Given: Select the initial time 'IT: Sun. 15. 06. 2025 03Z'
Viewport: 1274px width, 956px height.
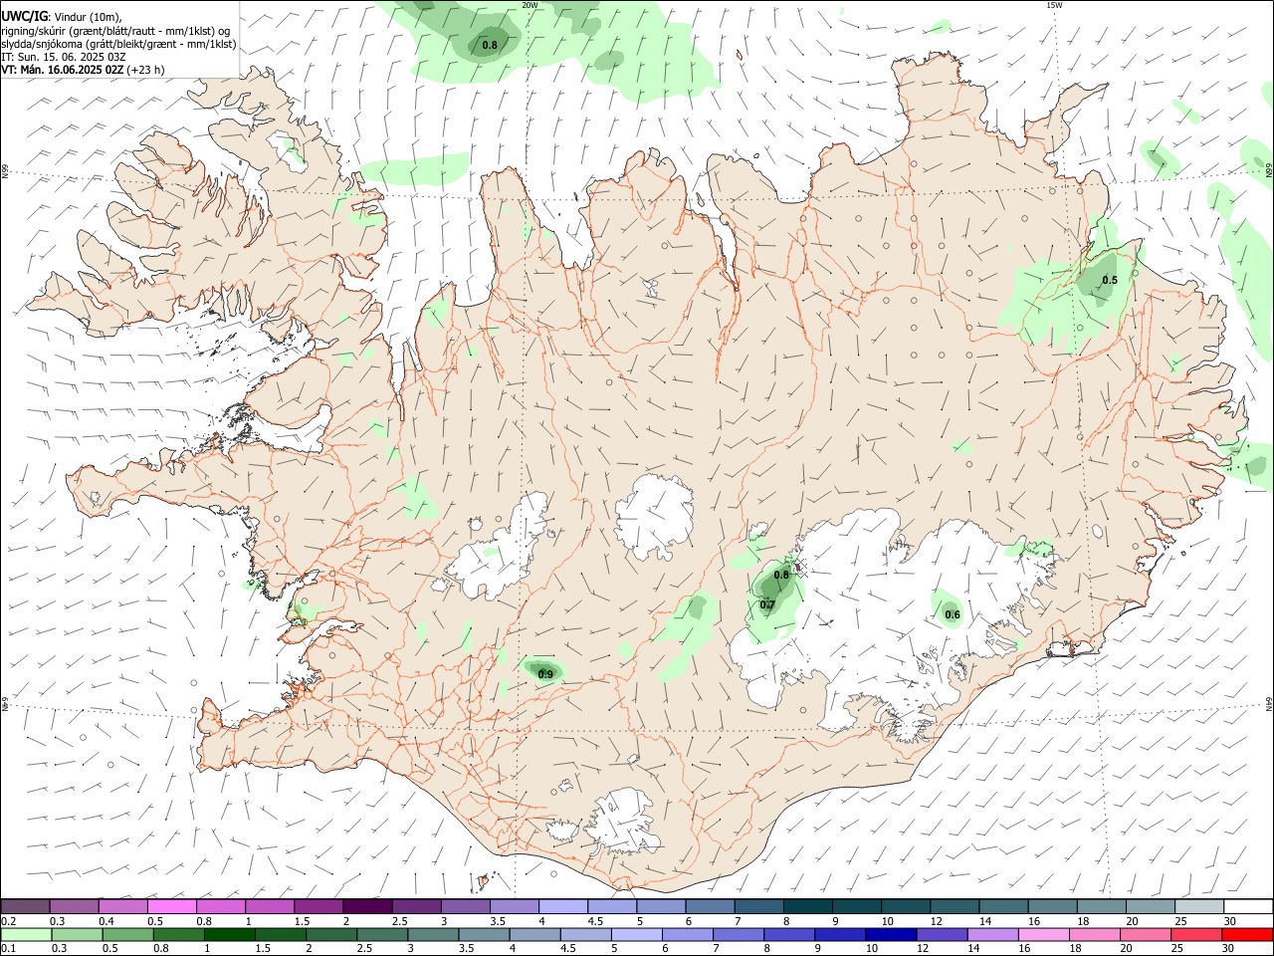Looking at the screenshot, I should click(63, 57).
